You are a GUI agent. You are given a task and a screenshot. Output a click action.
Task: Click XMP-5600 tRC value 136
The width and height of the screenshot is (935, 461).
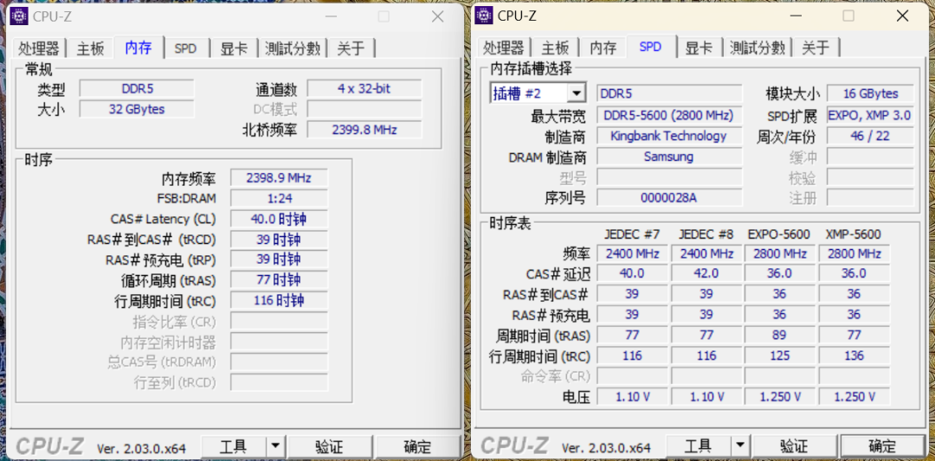tap(854, 355)
